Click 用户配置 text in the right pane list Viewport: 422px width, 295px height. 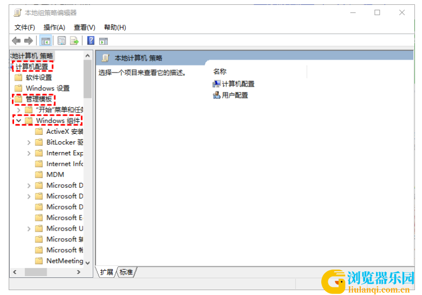click(235, 95)
